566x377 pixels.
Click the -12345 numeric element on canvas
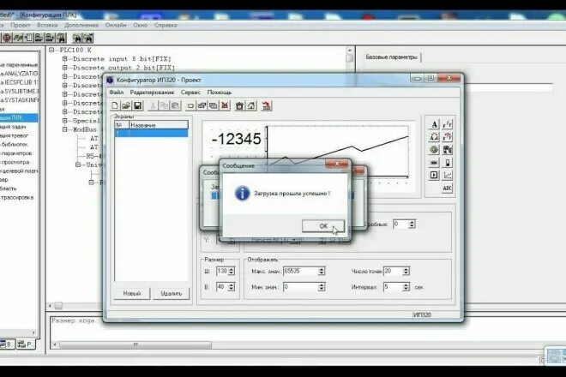(237, 139)
